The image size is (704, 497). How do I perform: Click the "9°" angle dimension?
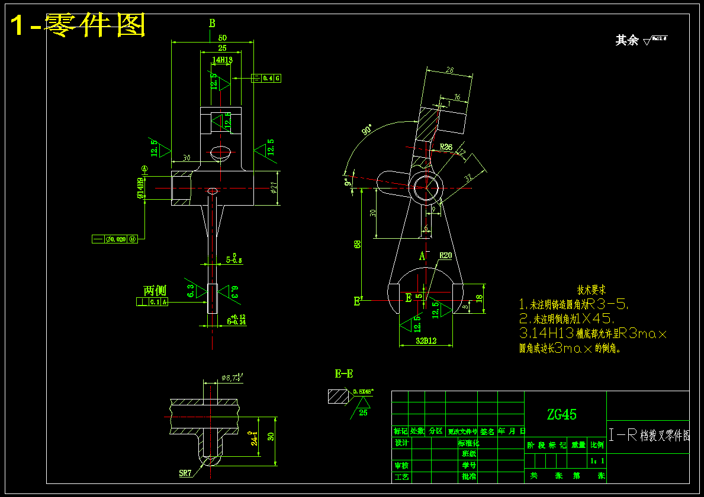(347, 183)
